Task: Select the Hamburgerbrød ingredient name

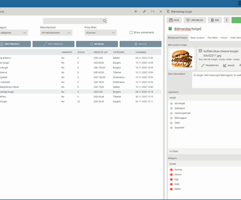Action: tap(182, 113)
